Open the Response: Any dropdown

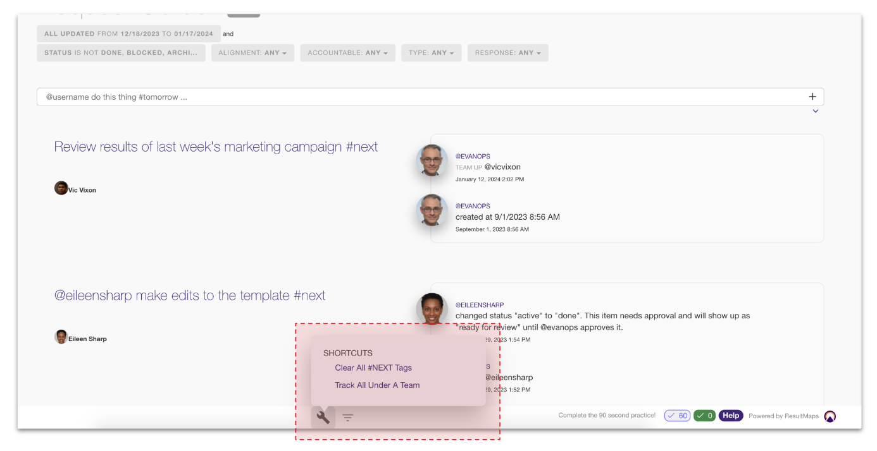pos(507,53)
